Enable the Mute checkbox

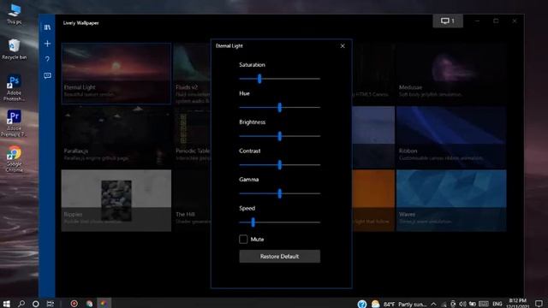pos(243,240)
